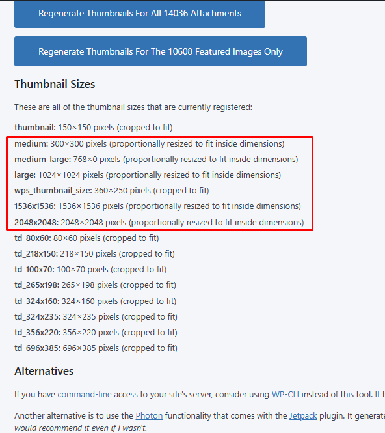The image size is (385, 433).
Task: Open the command-line link
Action: [x=85, y=395]
